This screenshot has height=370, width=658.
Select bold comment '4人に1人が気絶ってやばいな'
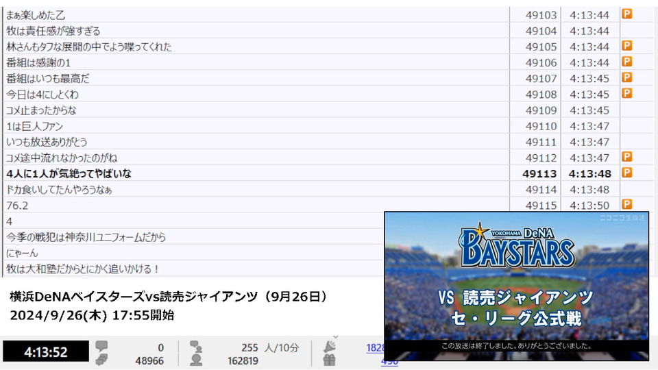pyautogui.click(x=69, y=173)
